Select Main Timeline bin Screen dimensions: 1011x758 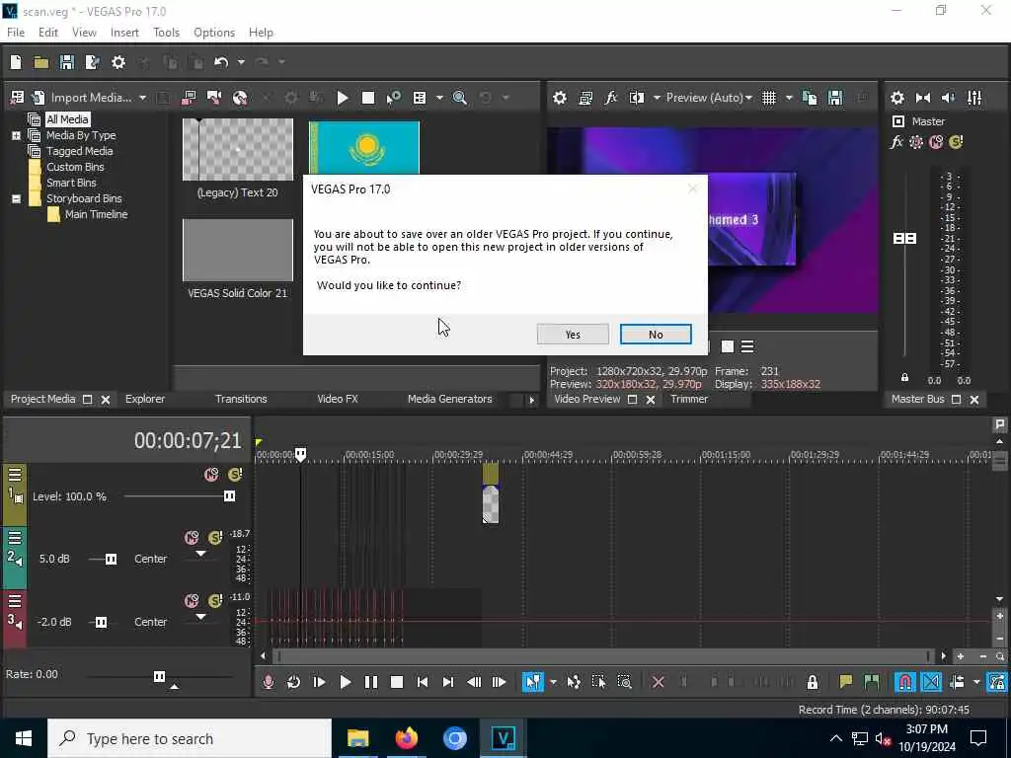[96, 214]
